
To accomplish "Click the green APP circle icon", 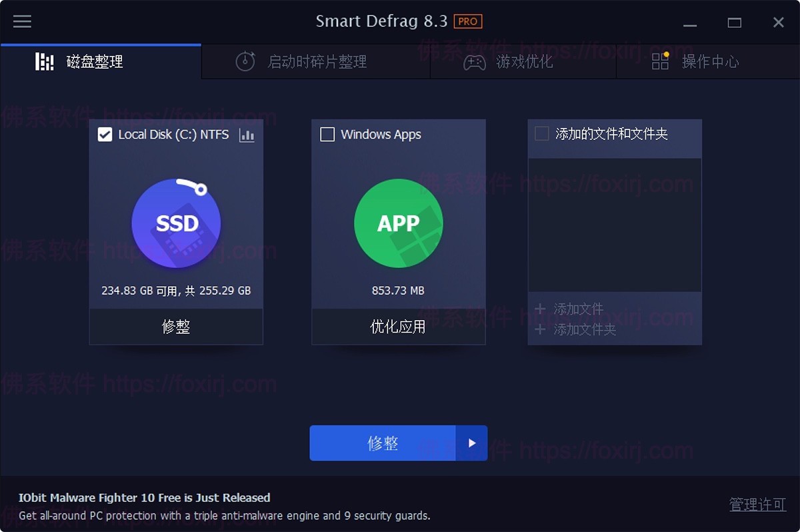I will (x=398, y=223).
